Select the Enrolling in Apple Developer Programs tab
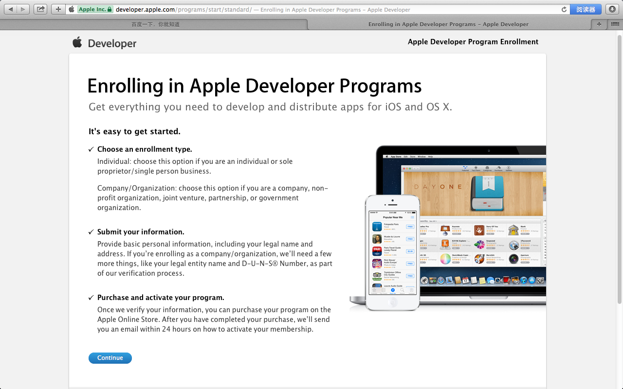The width and height of the screenshot is (623, 389). click(x=448, y=24)
